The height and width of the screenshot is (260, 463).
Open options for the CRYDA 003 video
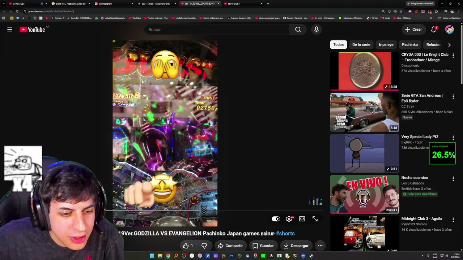tap(453, 56)
